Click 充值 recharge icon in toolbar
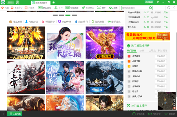This screenshot has height=117, width=177. coord(5,8)
